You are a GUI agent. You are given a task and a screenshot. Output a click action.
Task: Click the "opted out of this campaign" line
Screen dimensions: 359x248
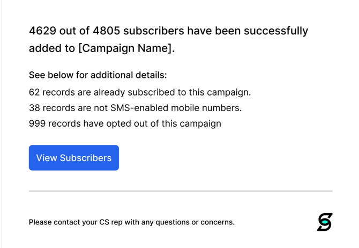125,123
